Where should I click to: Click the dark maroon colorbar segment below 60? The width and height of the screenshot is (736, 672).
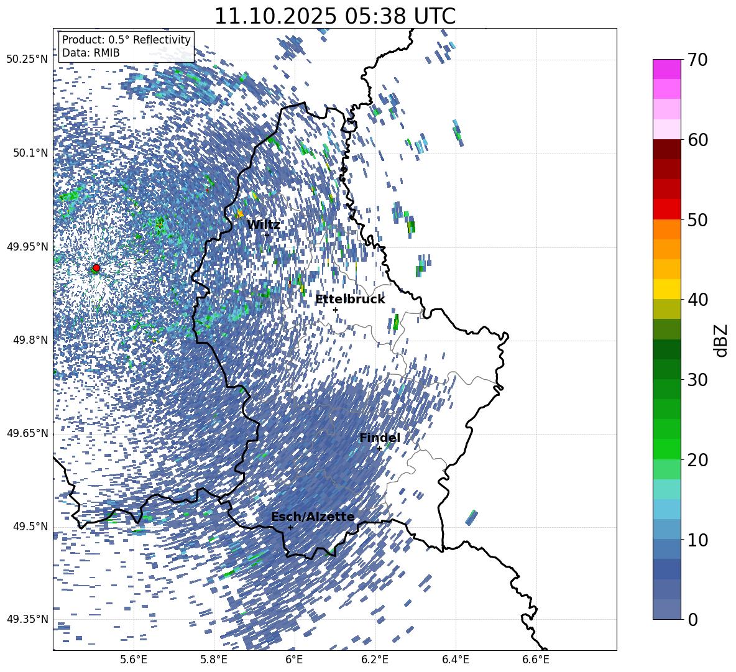pyautogui.click(x=666, y=149)
